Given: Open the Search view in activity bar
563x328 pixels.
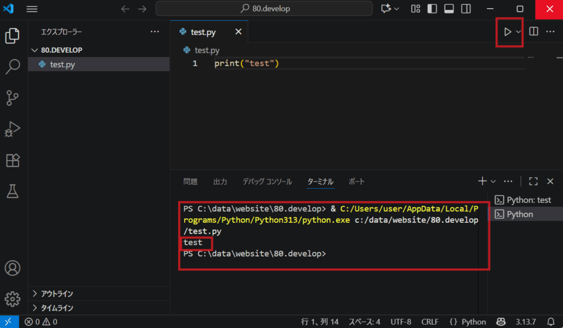Looking at the screenshot, I should (12, 67).
